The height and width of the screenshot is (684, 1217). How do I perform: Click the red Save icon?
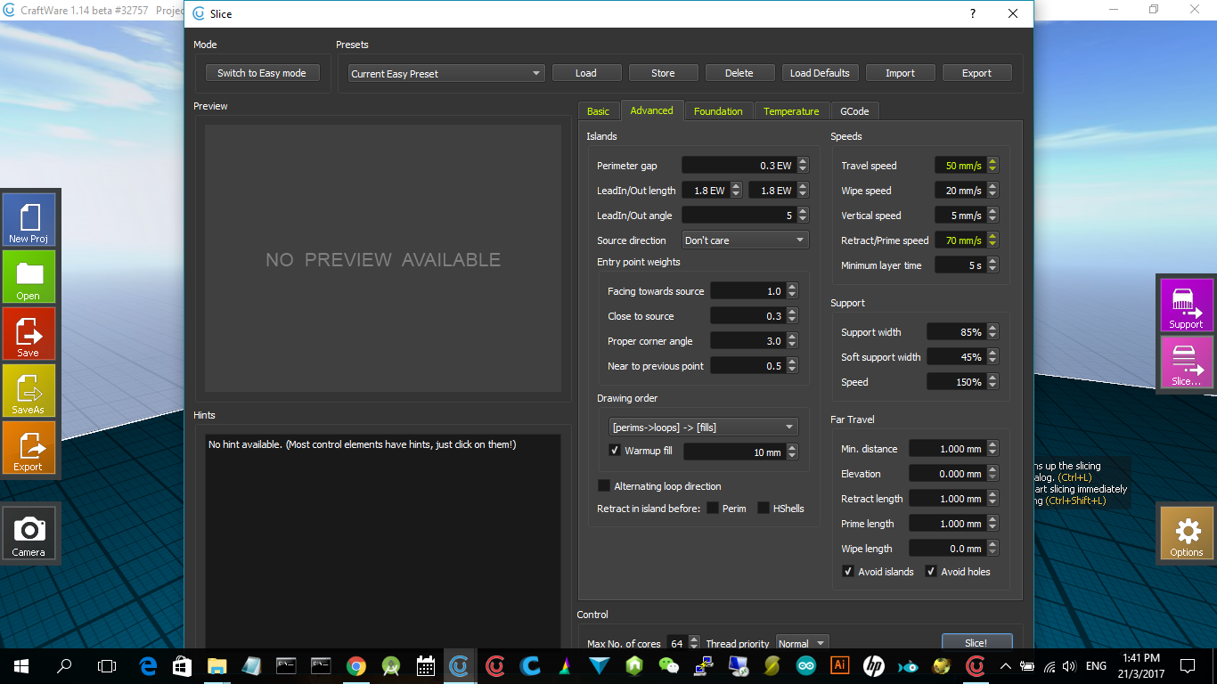tap(29, 333)
